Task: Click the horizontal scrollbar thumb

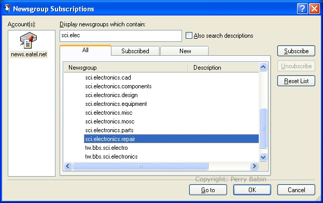Action: 141,166
